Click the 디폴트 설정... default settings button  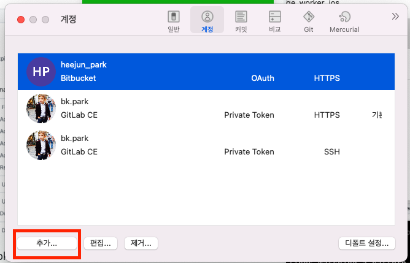(x=367, y=243)
